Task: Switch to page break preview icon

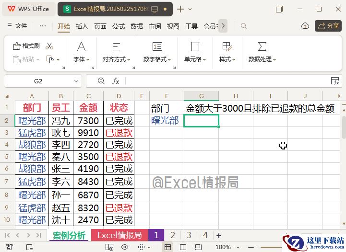Action: 183,247
